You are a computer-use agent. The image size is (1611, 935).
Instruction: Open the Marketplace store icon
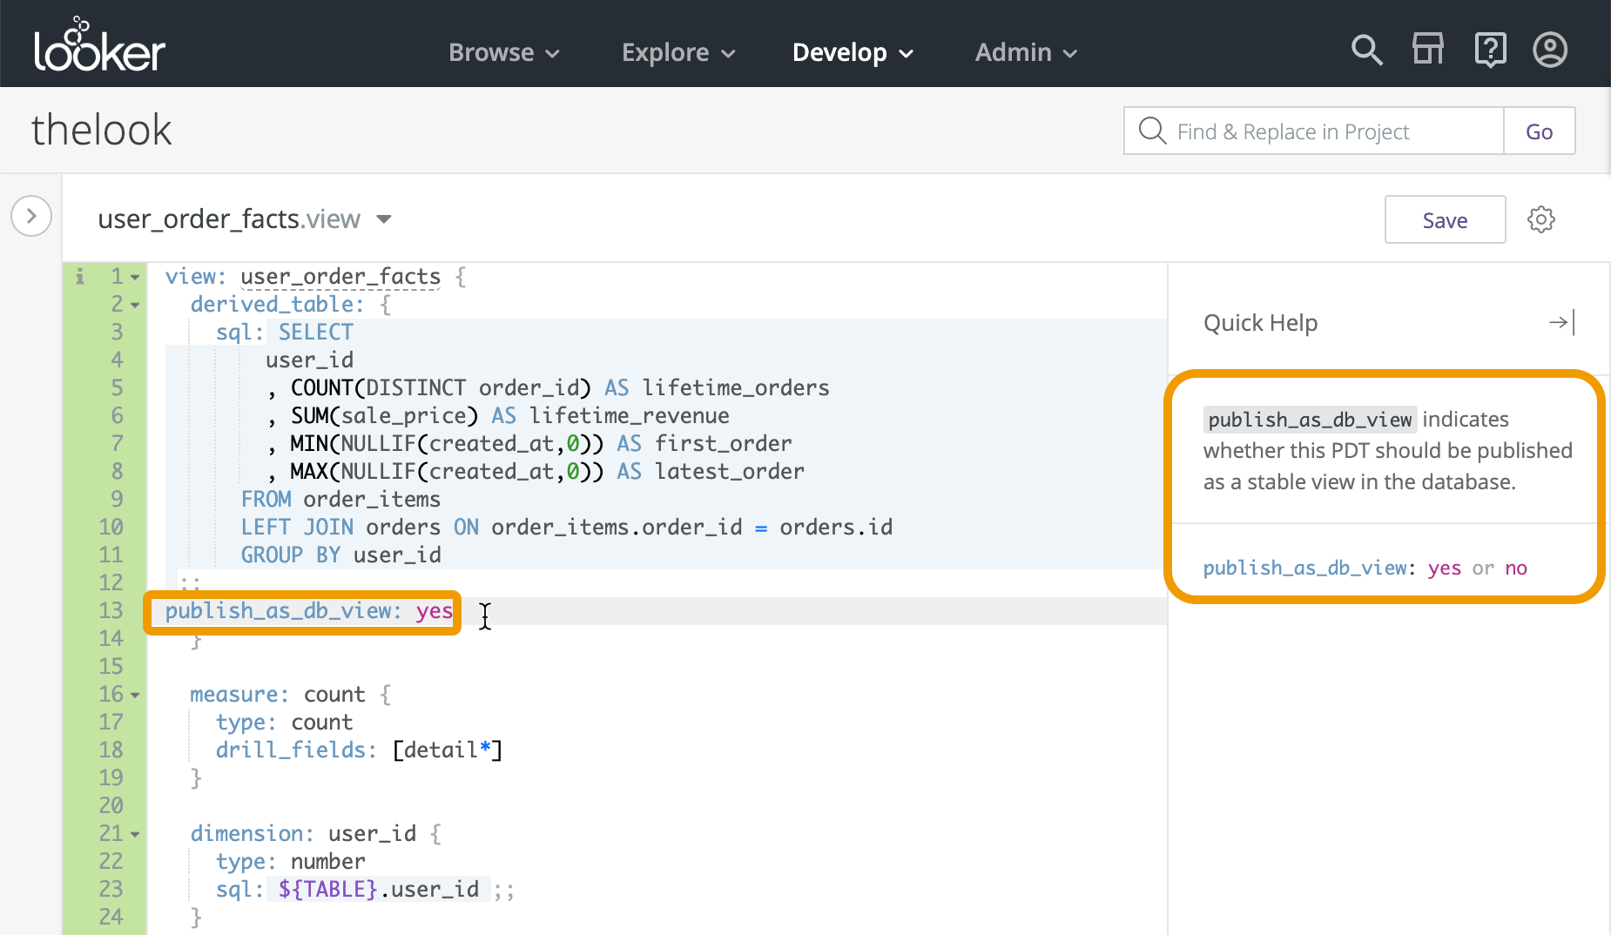(x=1427, y=50)
